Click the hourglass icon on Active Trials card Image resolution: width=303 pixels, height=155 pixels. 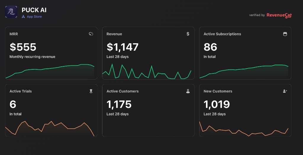[91, 91]
